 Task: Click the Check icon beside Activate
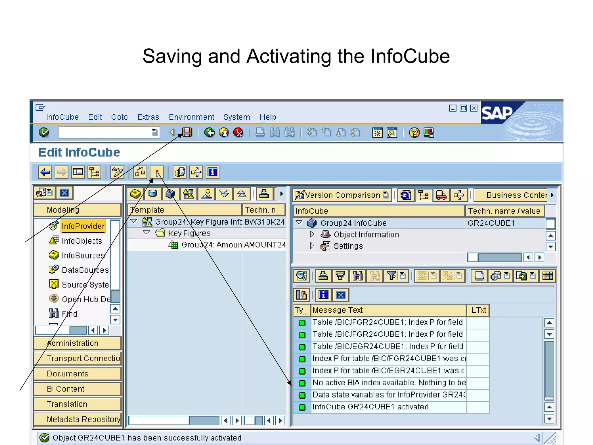[x=140, y=172]
